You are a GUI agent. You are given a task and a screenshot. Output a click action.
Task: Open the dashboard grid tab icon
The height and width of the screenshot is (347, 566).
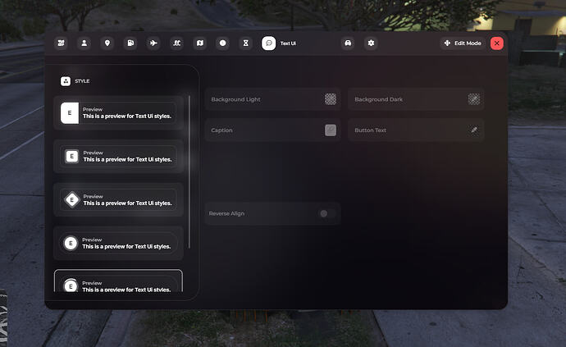click(61, 43)
